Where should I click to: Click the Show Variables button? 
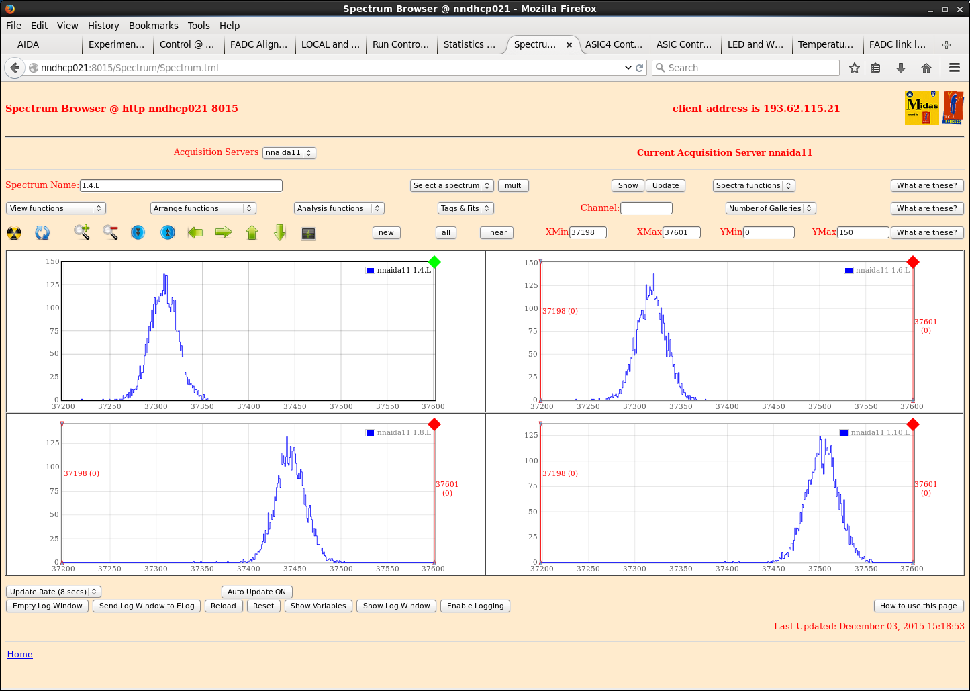point(318,606)
